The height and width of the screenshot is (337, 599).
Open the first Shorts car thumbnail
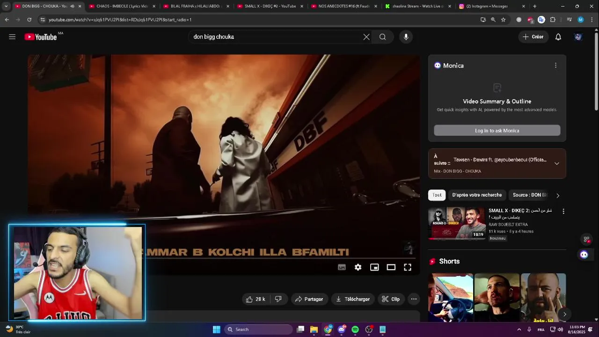coord(450,298)
